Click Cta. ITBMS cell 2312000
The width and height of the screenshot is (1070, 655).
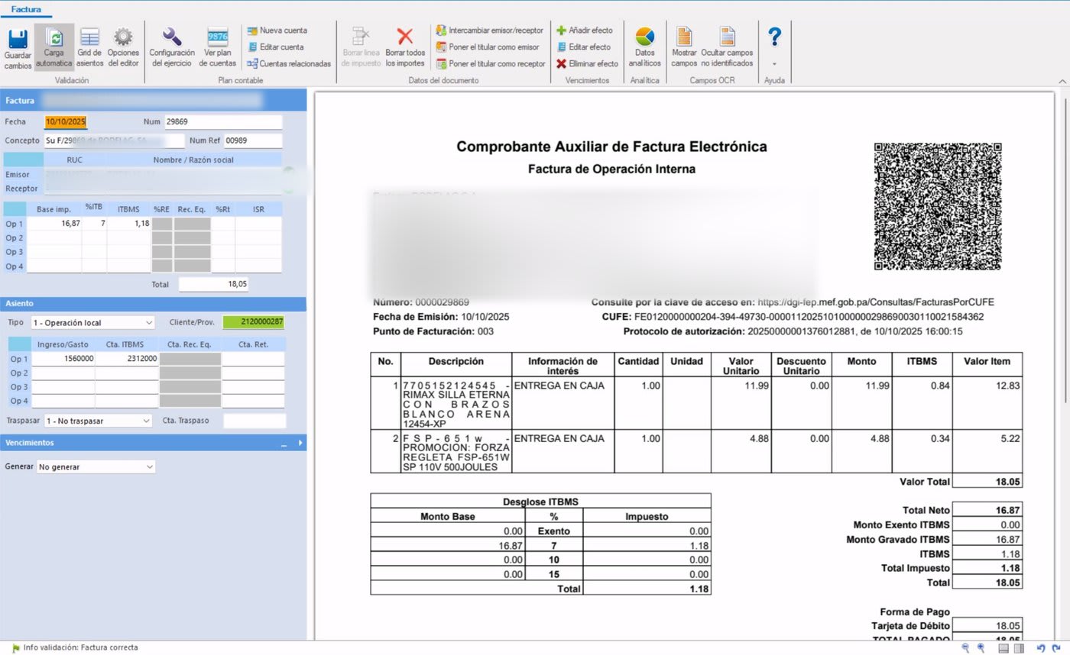(x=127, y=359)
